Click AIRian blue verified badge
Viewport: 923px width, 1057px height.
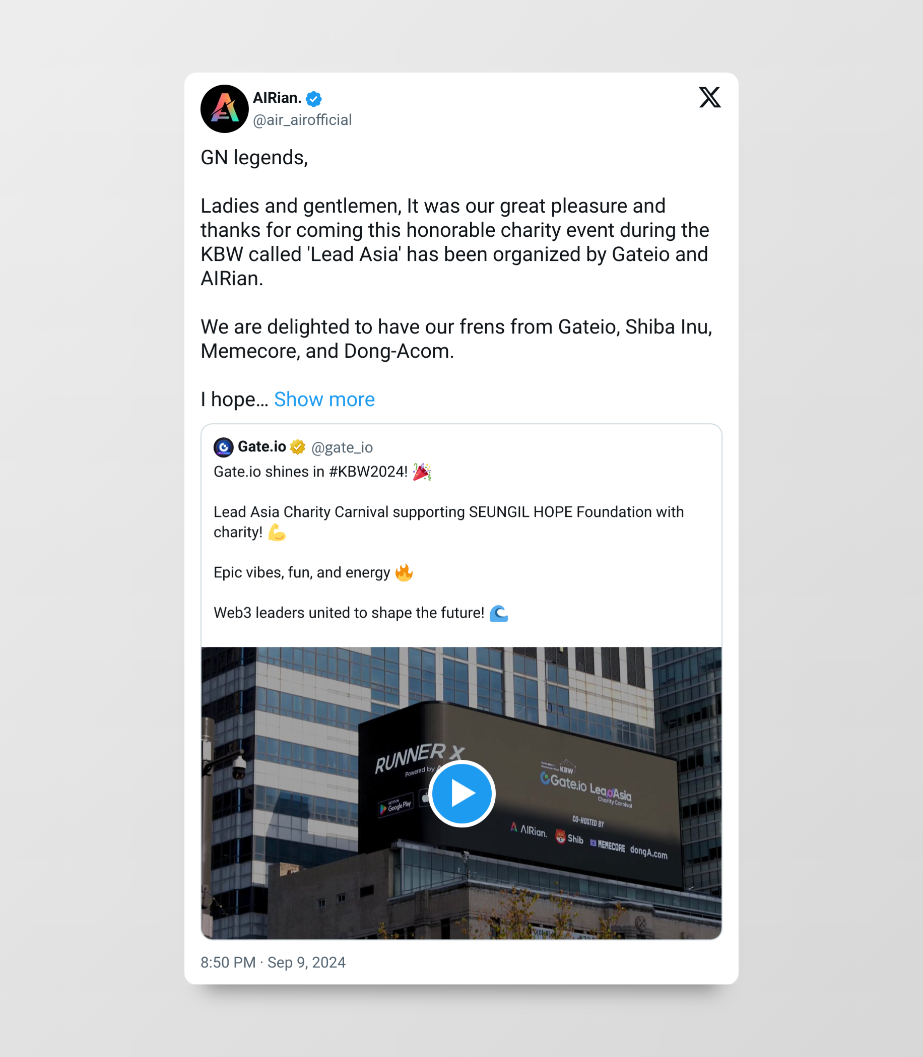tap(314, 98)
